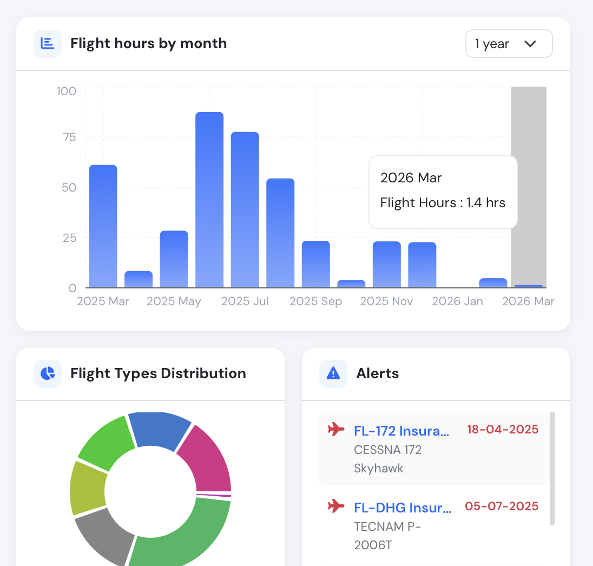Click the warning triangle icon beside Alerts
593x566 pixels.
pyautogui.click(x=333, y=373)
